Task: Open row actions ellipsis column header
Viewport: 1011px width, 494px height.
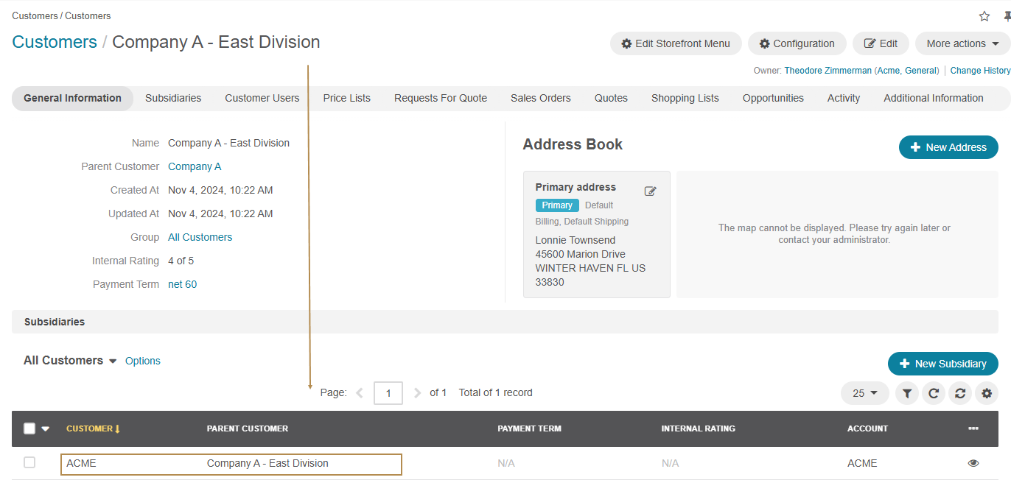Action: (x=973, y=428)
